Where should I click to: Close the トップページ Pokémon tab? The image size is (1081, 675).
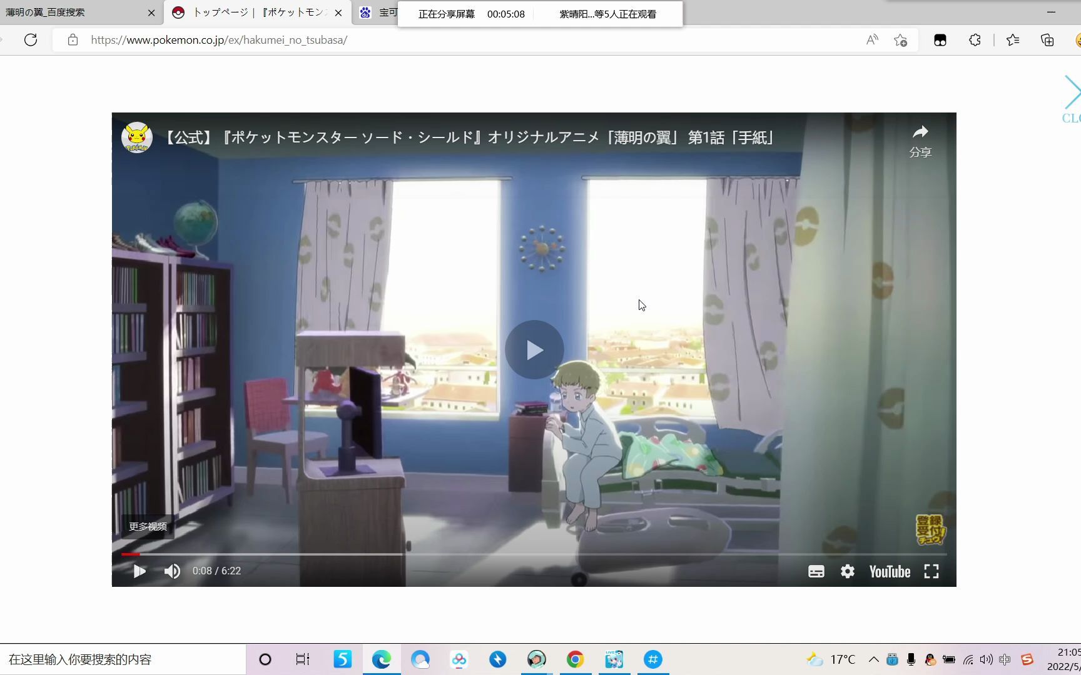(338, 12)
